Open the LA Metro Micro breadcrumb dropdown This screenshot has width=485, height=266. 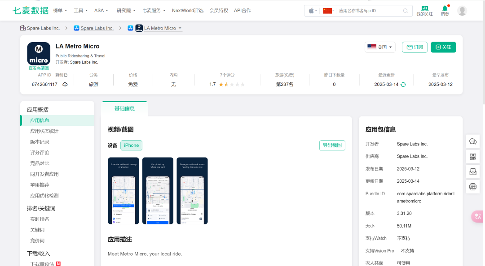click(x=180, y=28)
